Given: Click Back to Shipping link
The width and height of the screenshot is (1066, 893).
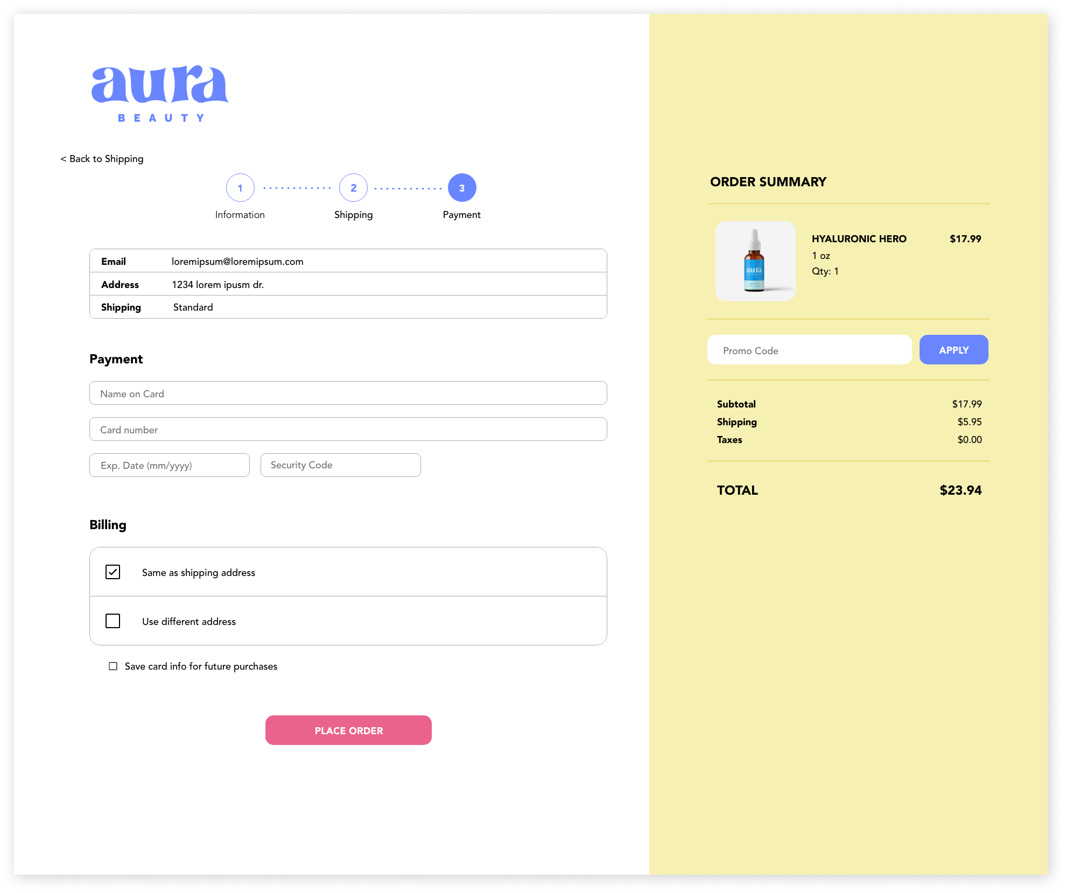Looking at the screenshot, I should pyautogui.click(x=102, y=159).
